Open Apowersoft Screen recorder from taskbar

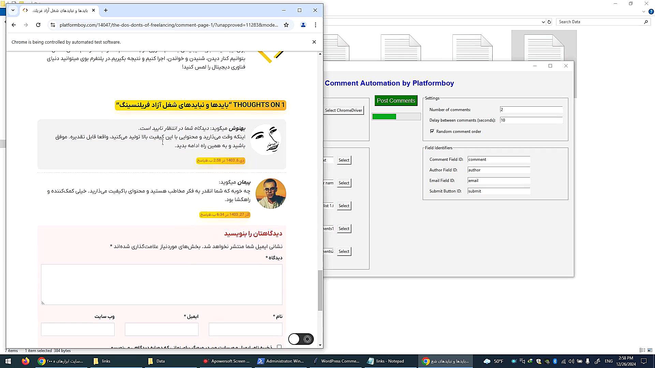(x=227, y=361)
